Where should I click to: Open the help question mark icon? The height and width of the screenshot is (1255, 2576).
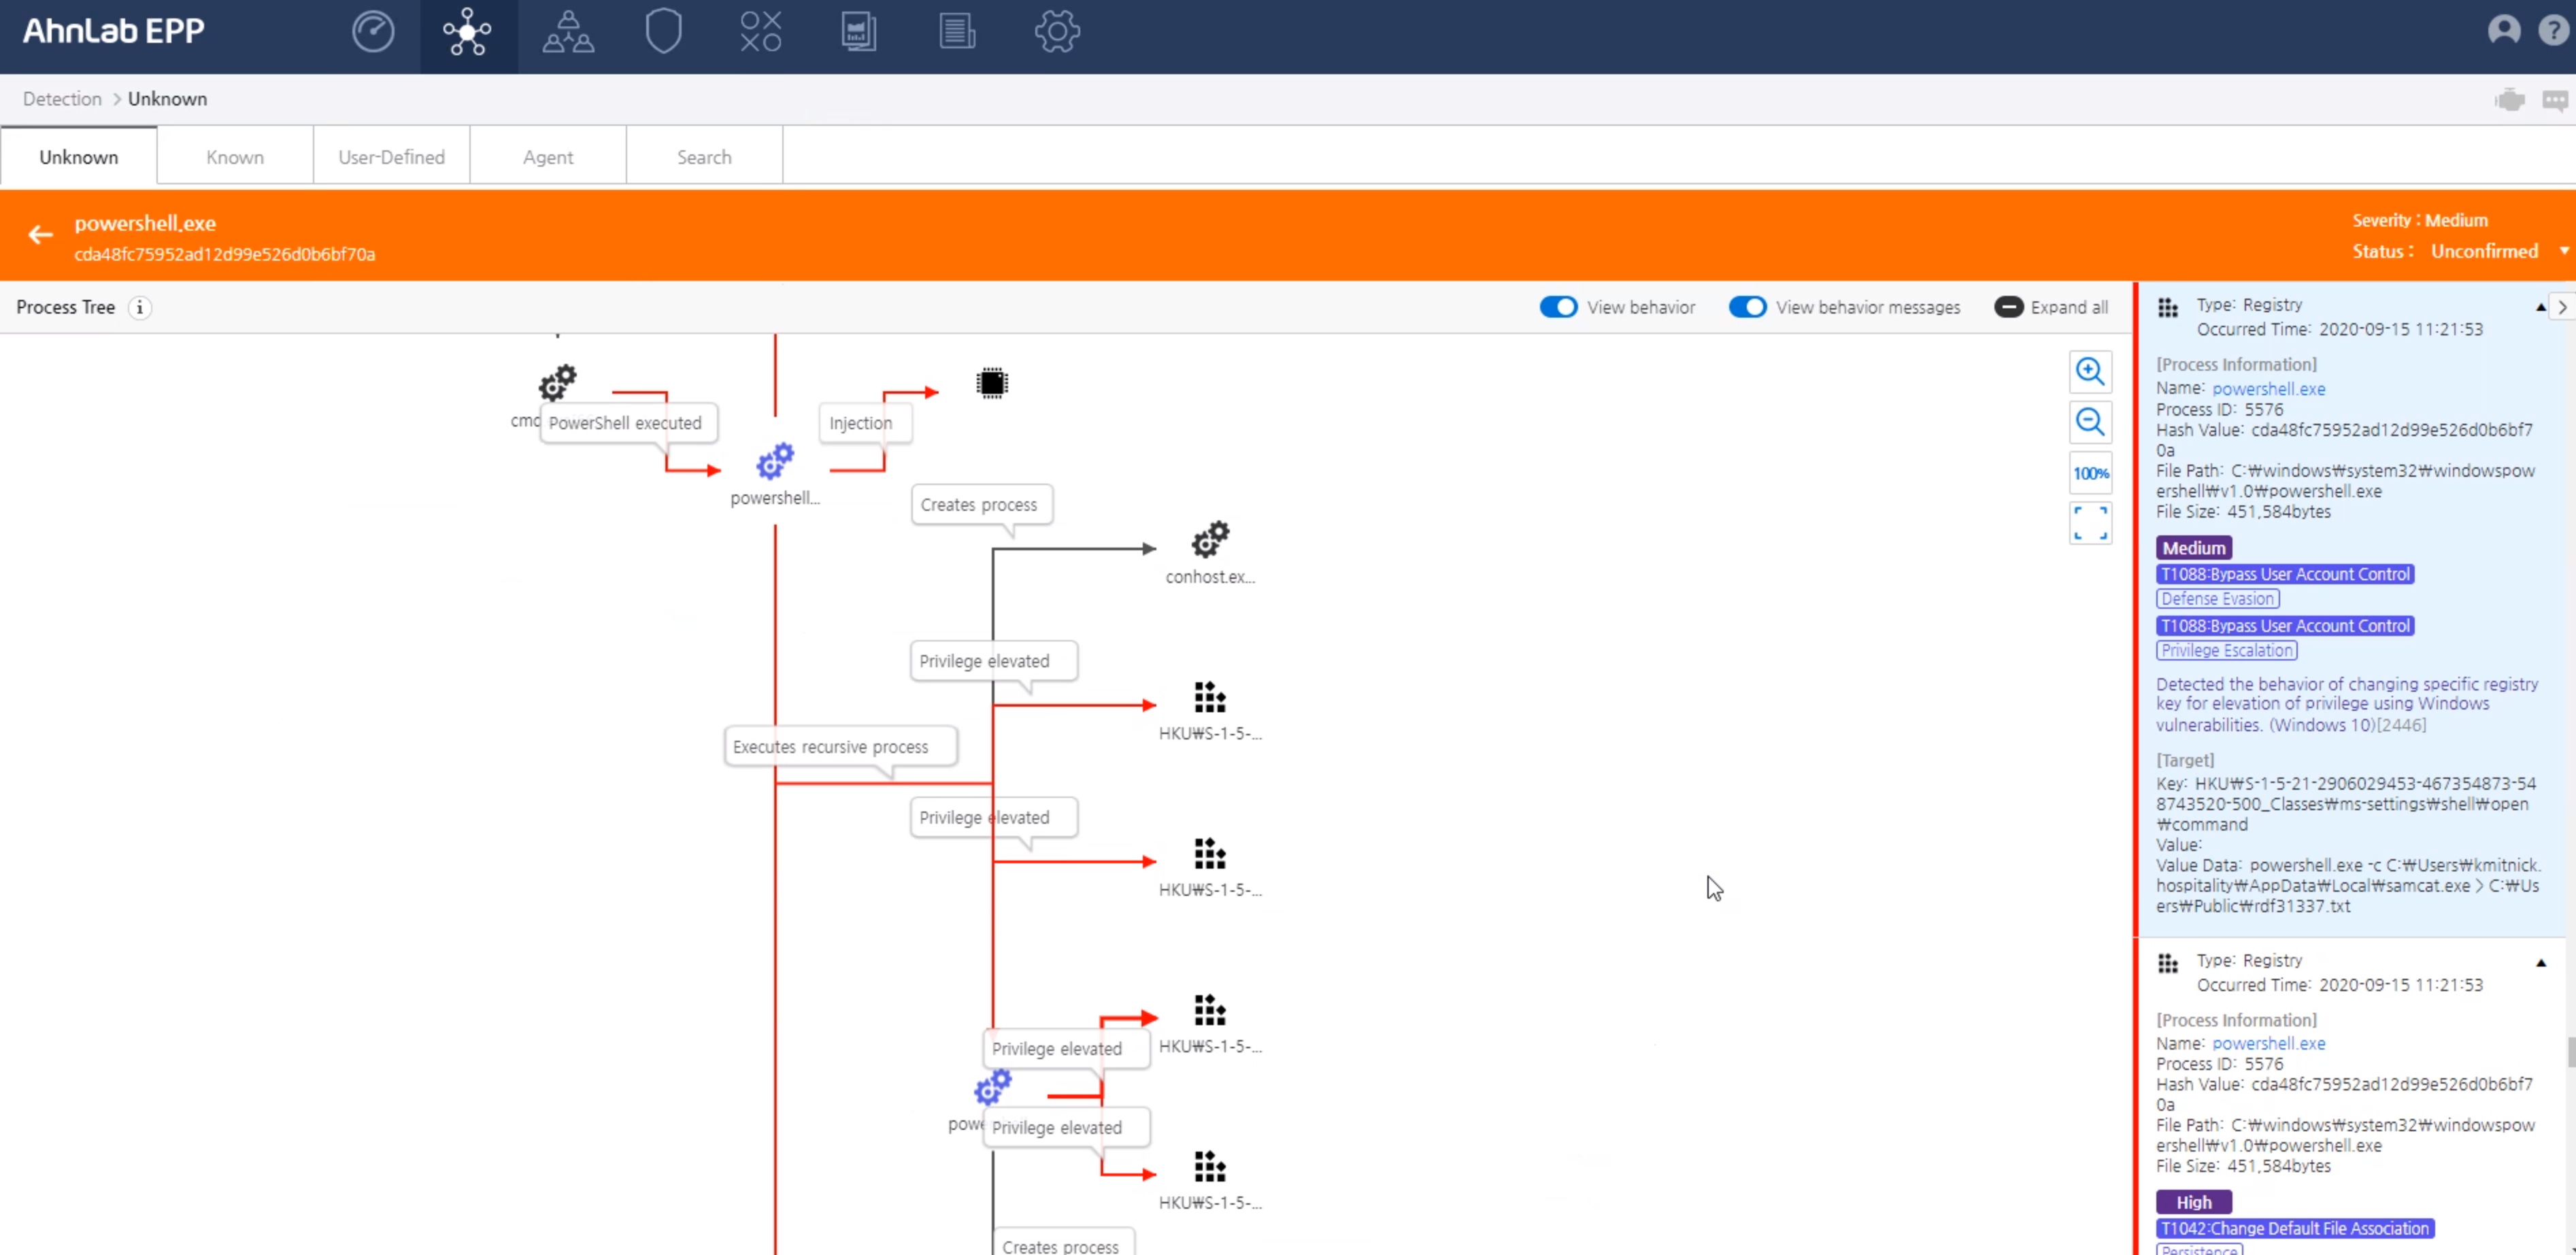coord(2553,30)
